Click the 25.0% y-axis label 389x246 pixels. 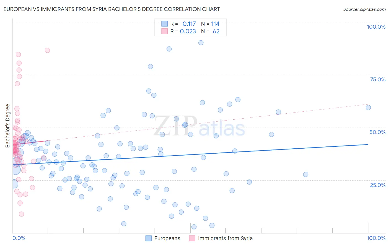[x=378, y=185]
